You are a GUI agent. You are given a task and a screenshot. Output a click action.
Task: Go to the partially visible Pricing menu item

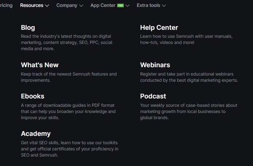[x=6, y=5]
